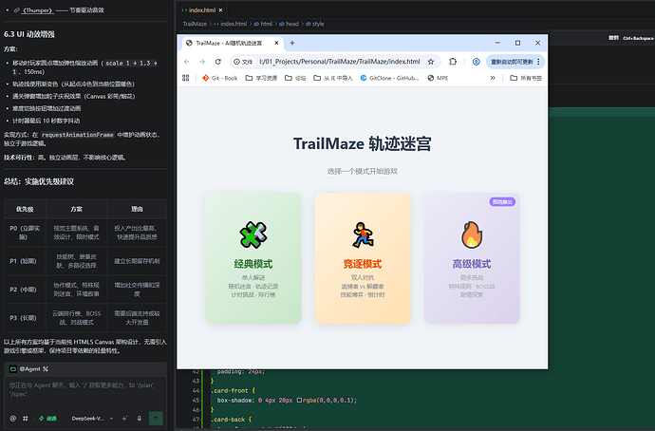
Task: Go back in the browser window
Action: [x=187, y=62]
